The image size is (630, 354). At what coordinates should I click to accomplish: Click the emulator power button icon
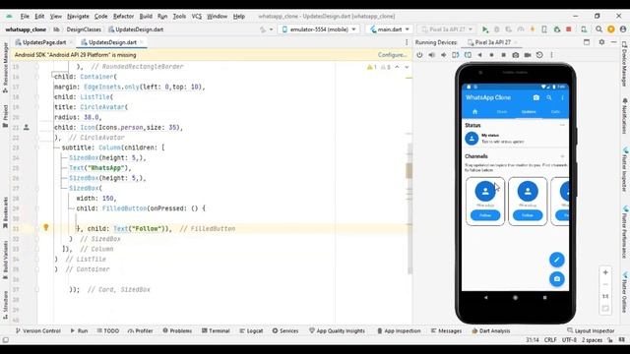pyautogui.click(x=419, y=55)
